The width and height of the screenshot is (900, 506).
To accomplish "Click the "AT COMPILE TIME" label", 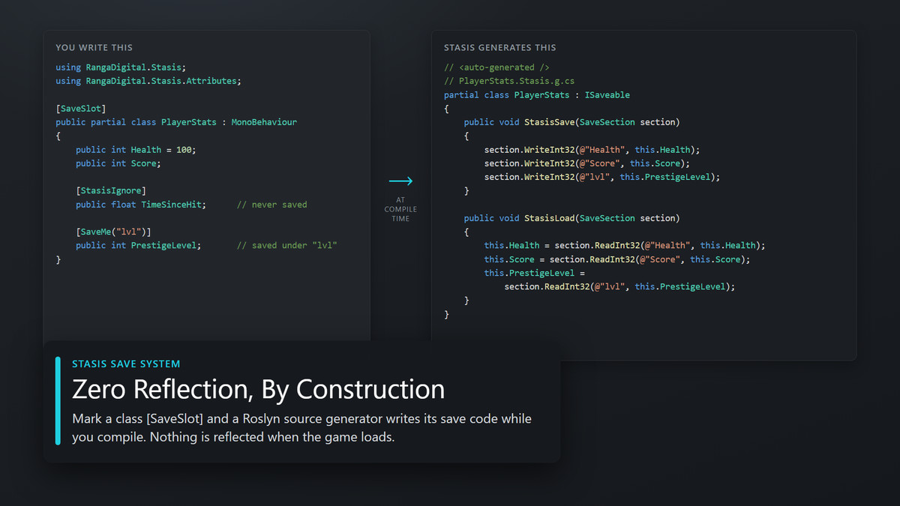I will coord(400,209).
